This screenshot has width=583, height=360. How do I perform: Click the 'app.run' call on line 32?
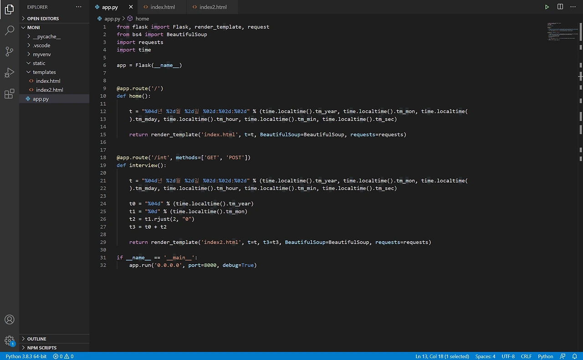(x=193, y=265)
